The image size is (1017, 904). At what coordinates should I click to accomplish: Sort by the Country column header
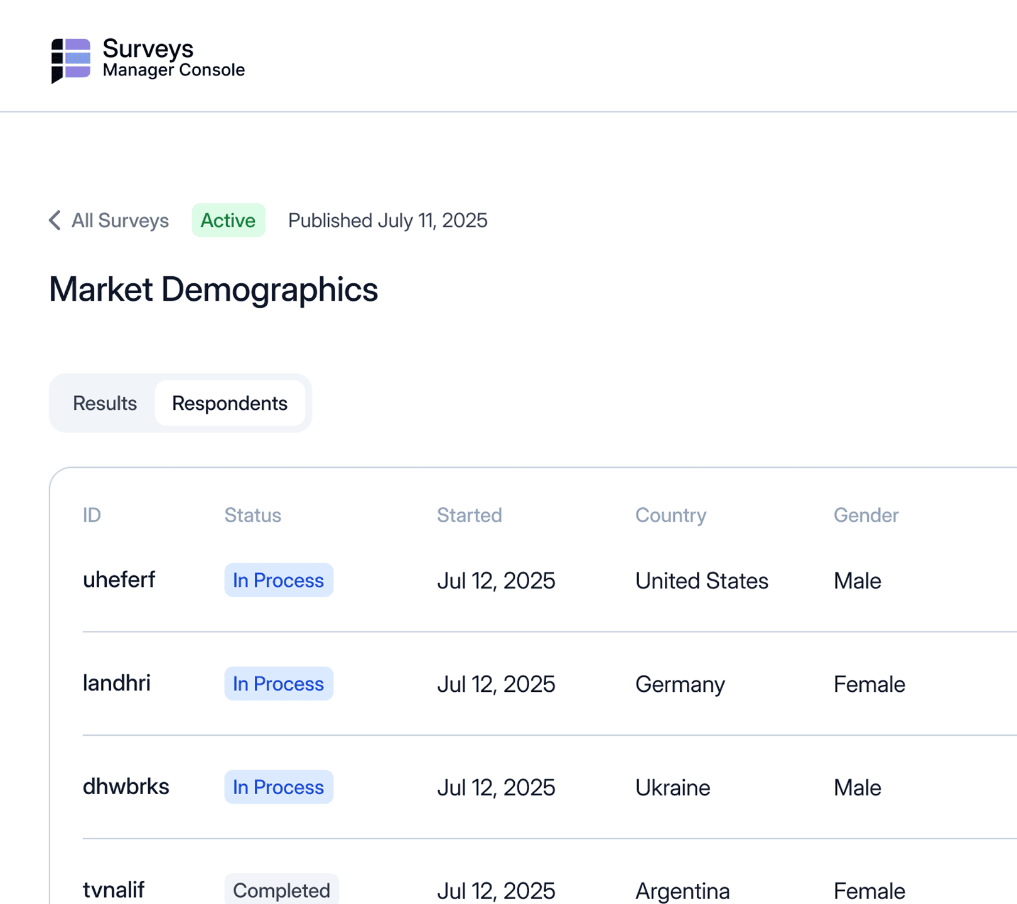670,515
